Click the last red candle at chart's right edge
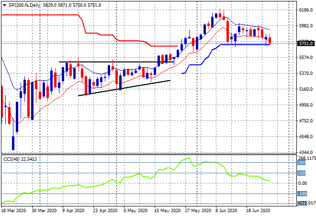This screenshot has height=216, width=316. [x=270, y=40]
